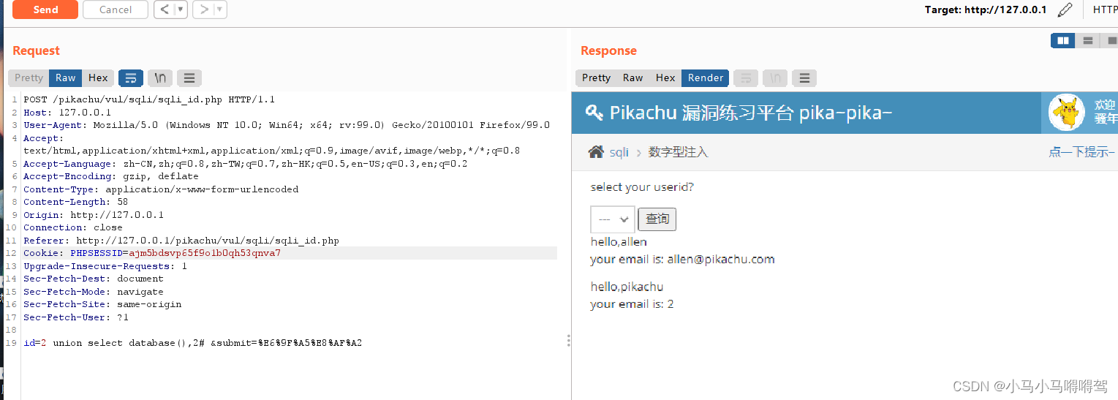This screenshot has width=1118, height=400.
Task: Click the 'hello,pikachu' result text
Action: click(x=627, y=287)
